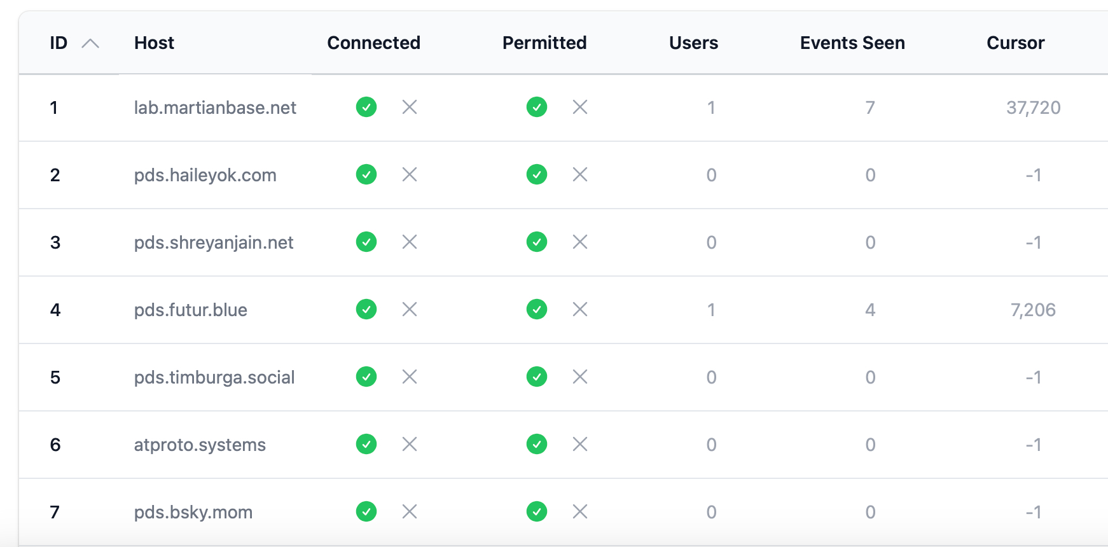This screenshot has height=547, width=1108.
Task: Click the Users column header
Action: pyautogui.click(x=693, y=43)
